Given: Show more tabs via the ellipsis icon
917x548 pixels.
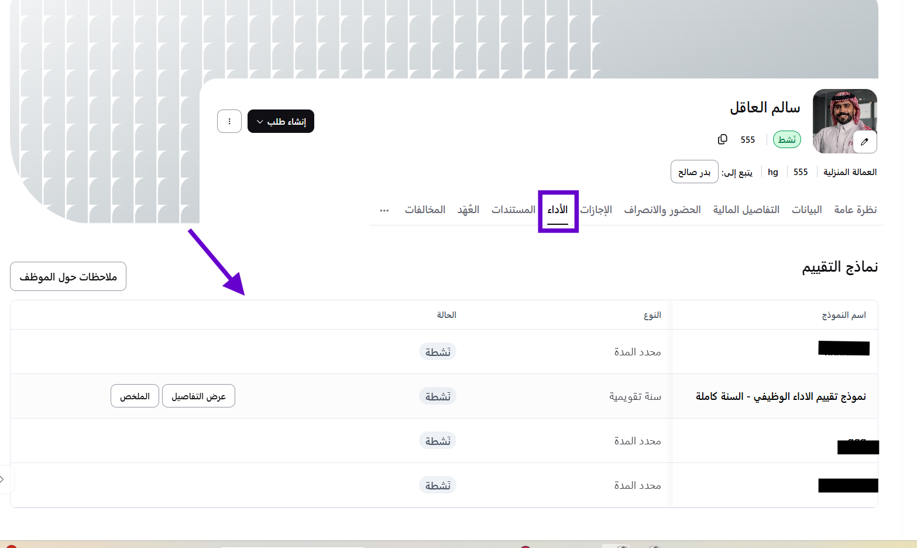Looking at the screenshot, I should pyautogui.click(x=384, y=210).
